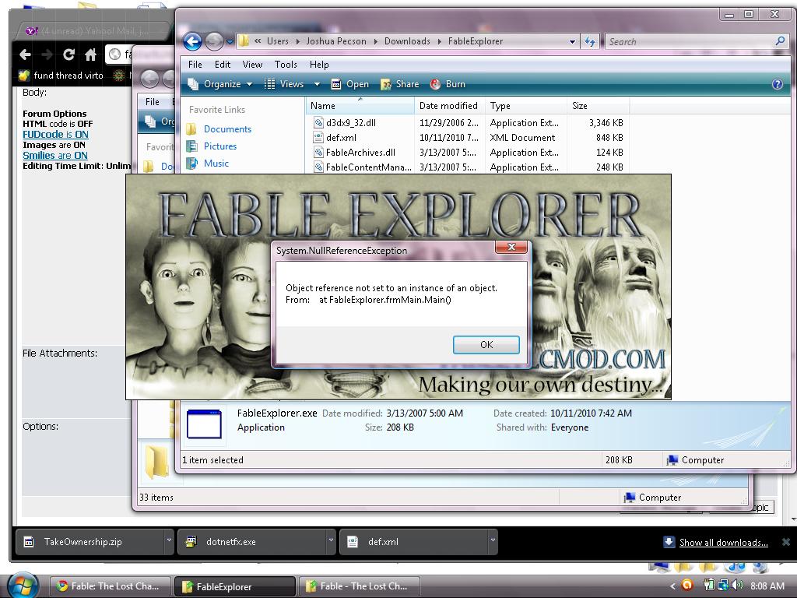Expand the Views dropdown arrow
The image size is (797, 598).
[317, 84]
